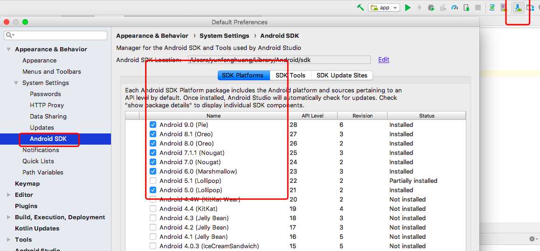This screenshot has height=251, width=540.
Task: Click the Android SDK Location path field
Action: coord(279,60)
